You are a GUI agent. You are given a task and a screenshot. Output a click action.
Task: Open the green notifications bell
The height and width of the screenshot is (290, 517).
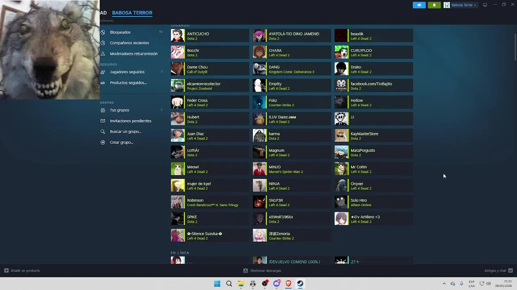pos(434,5)
